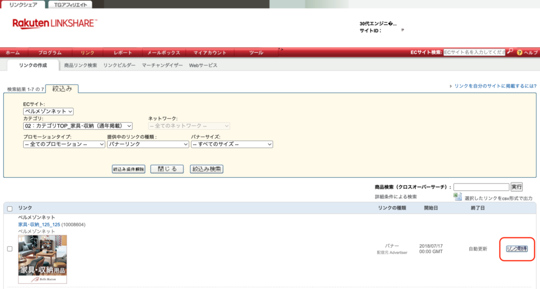Click the CSV export spreadsheet icon
Screen dimensions: 540x289
point(458,197)
